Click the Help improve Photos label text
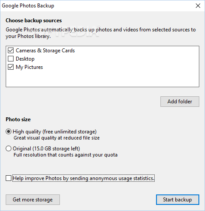Image resolution: width=205 pixels, height=211 pixels. 83,178
